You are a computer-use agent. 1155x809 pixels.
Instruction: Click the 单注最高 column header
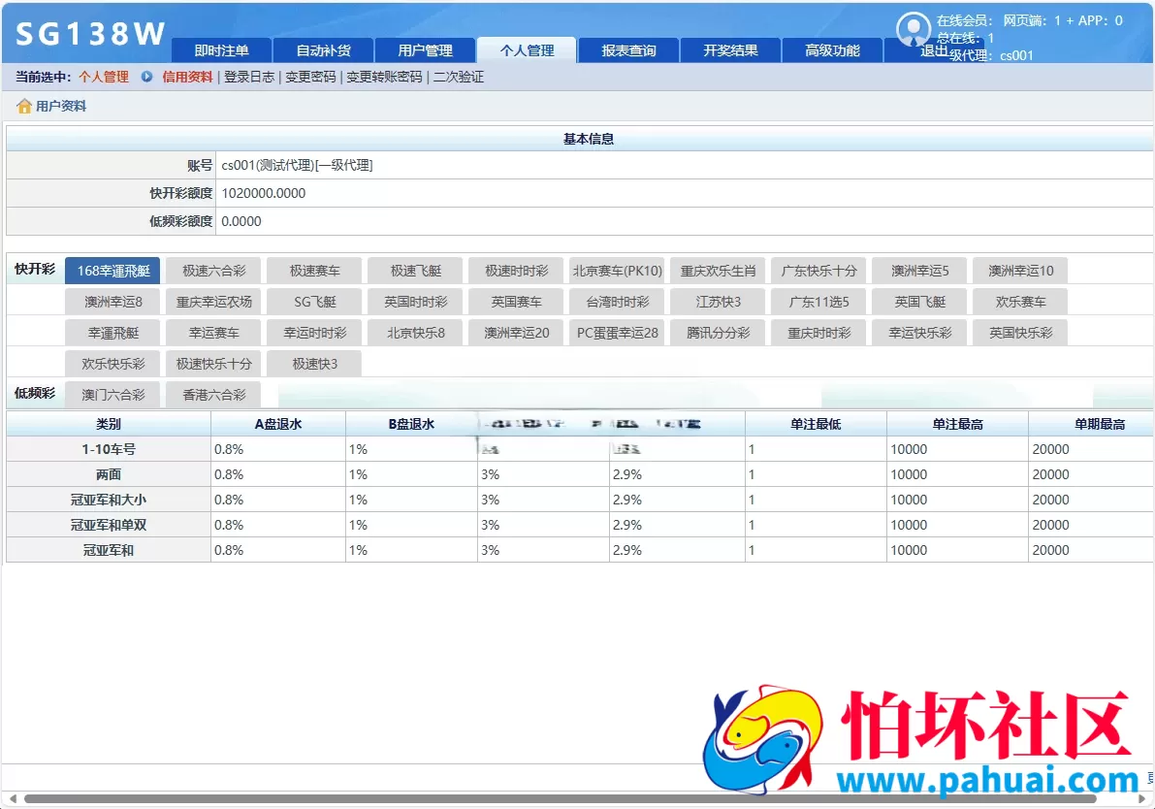(957, 424)
